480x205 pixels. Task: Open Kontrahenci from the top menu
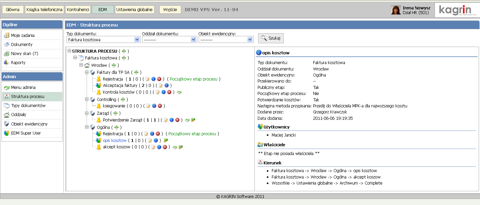(78, 10)
